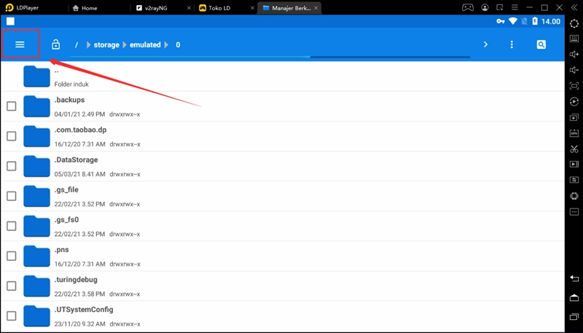
Task: Tick the checkbox for .gs_fs0
Action: pos(12,226)
